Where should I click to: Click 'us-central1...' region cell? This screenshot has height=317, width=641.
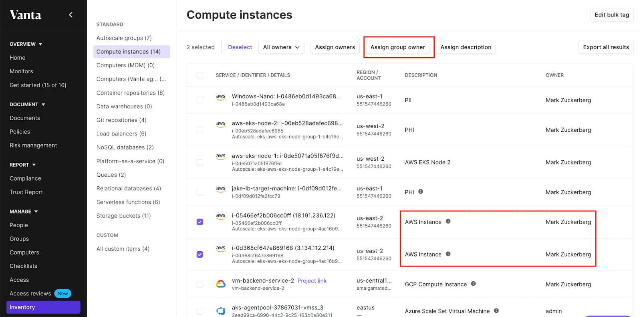pyautogui.click(x=374, y=281)
